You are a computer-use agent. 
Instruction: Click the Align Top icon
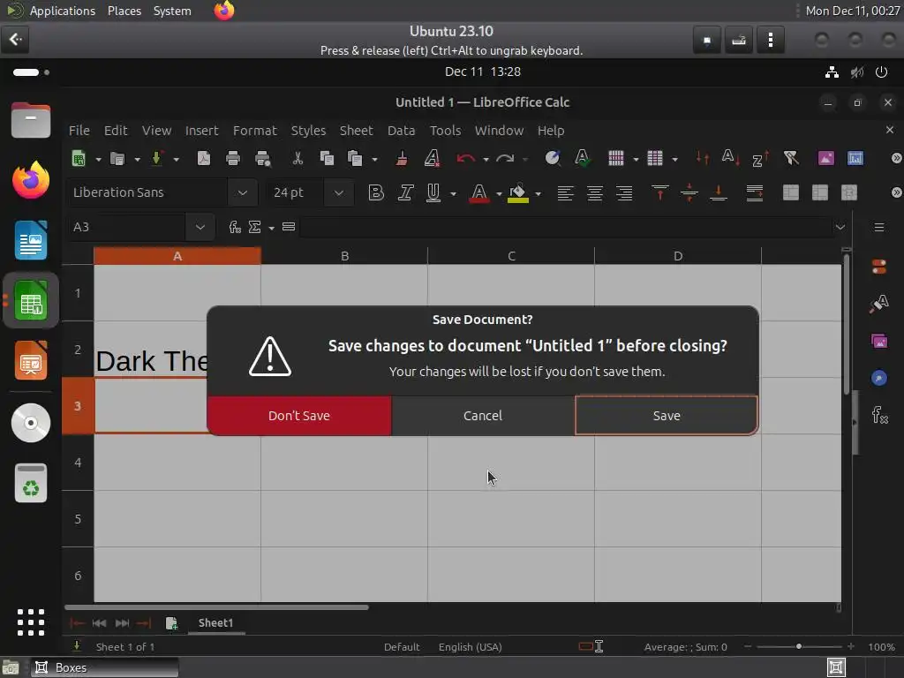pyautogui.click(x=660, y=192)
